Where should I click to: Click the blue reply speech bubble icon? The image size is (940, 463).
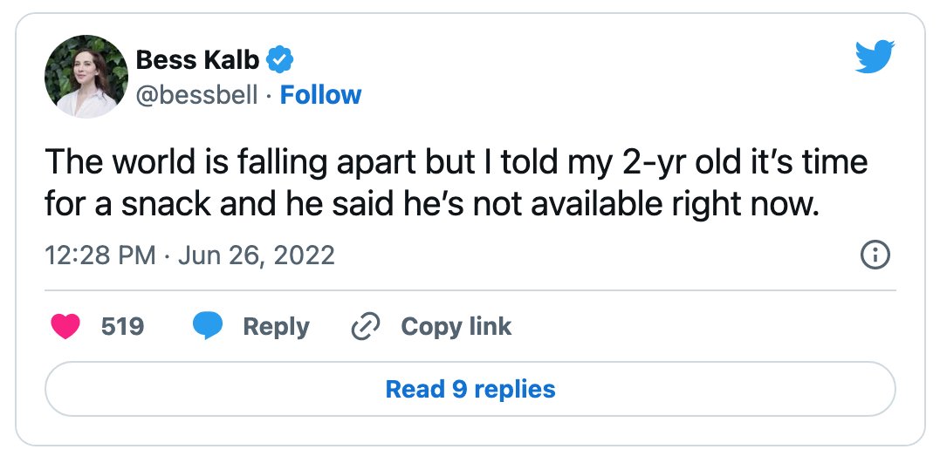[x=208, y=326]
